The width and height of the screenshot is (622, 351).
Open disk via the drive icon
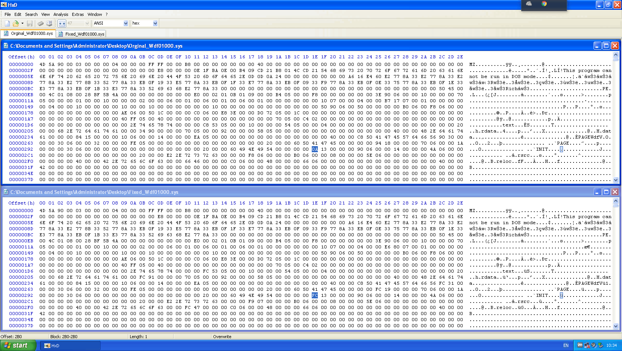tap(49, 23)
